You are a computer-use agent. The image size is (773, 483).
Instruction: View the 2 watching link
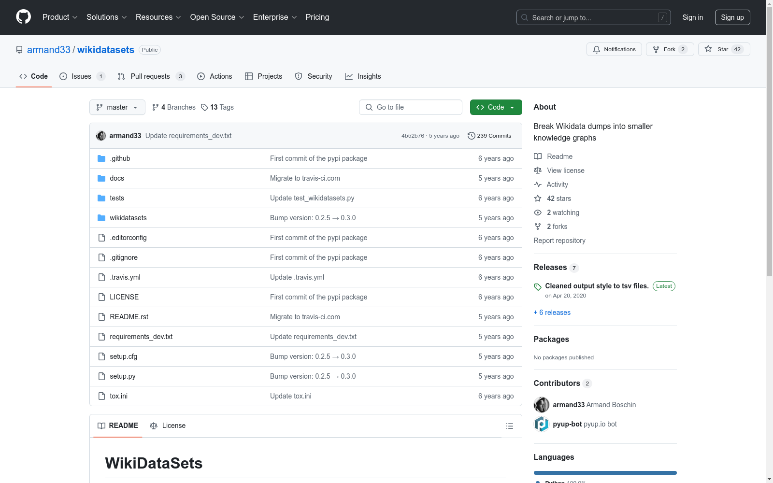[x=557, y=213]
